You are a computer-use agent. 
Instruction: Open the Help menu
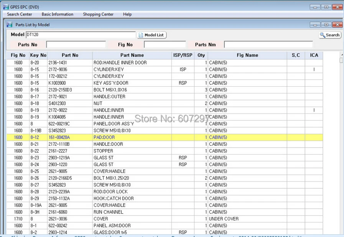(x=127, y=15)
